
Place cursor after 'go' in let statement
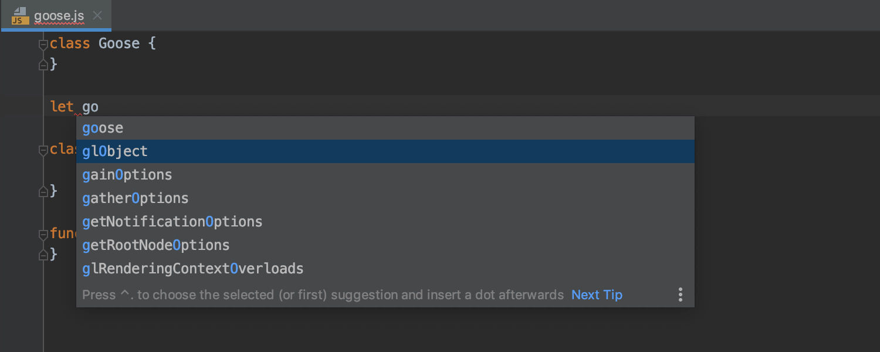click(99, 107)
